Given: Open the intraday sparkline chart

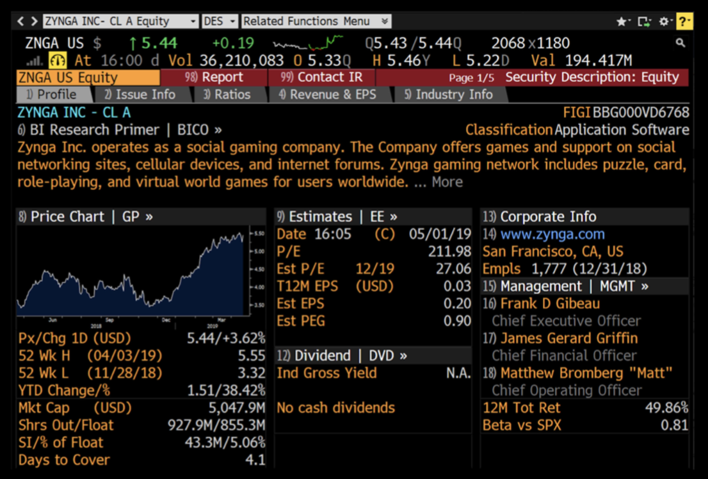Looking at the screenshot, I should pos(308,43).
